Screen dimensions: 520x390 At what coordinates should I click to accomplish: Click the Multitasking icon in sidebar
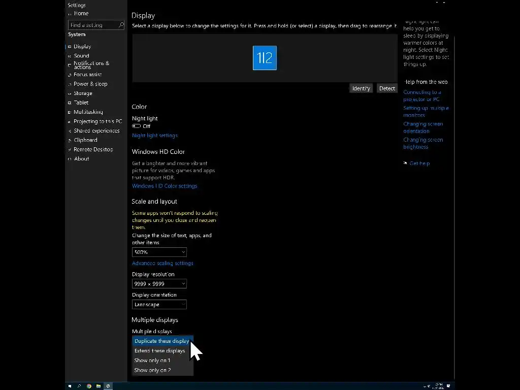pos(70,112)
